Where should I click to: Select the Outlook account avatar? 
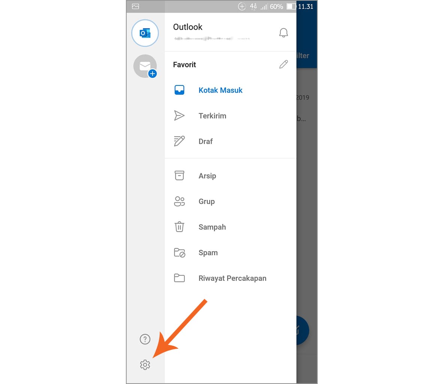point(145,33)
